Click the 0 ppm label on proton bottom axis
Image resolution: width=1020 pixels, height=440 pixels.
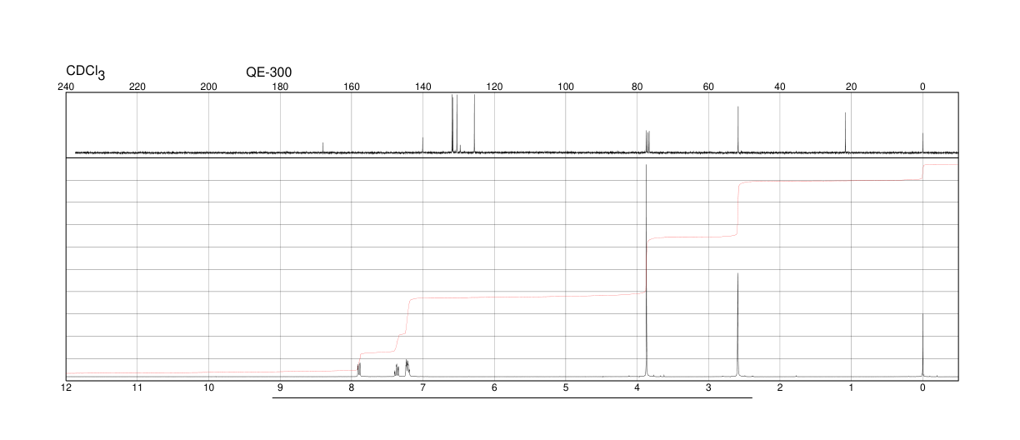pyautogui.click(x=922, y=387)
